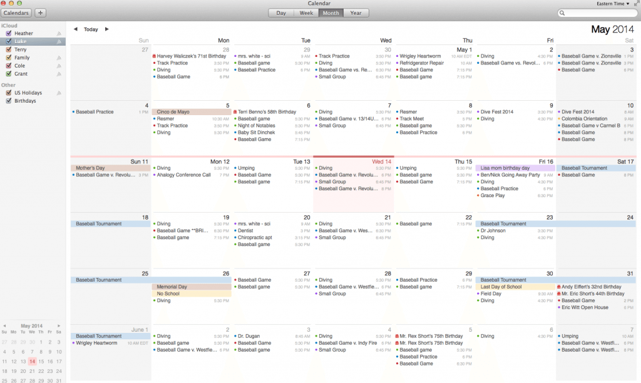
Task: Select the share icon beside Grant calendar
Action: click(x=58, y=73)
